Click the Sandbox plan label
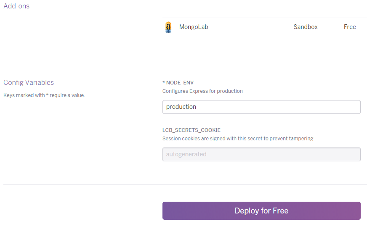367x229 pixels. pos(306,27)
